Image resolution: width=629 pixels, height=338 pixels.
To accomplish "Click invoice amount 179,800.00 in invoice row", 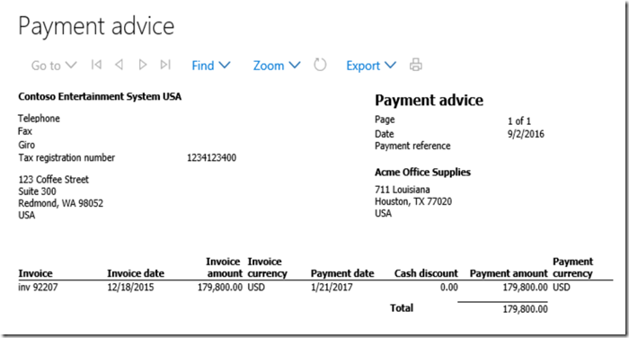I will click(220, 288).
